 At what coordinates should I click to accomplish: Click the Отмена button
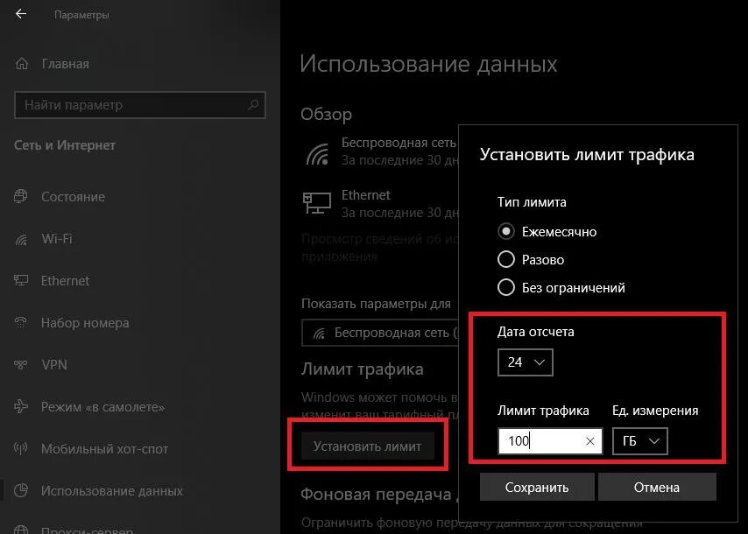pyautogui.click(x=657, y=488)
